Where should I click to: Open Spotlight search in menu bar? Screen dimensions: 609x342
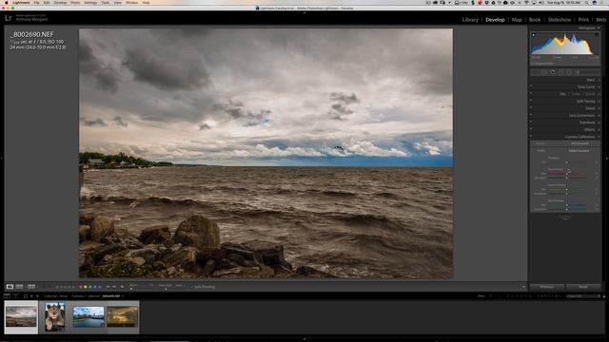(586, 2)
